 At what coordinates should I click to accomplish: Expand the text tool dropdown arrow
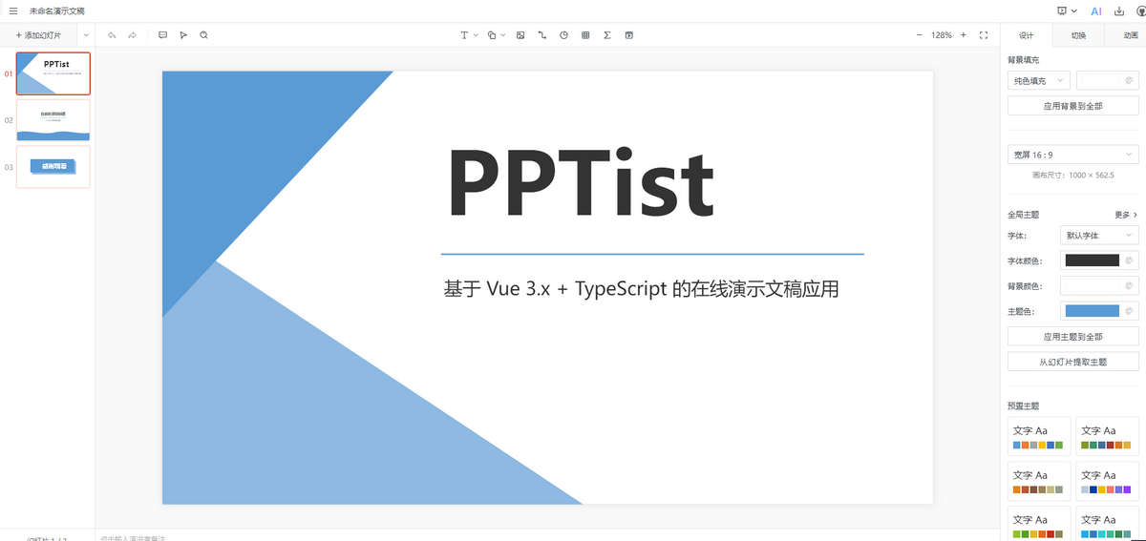(476, 34)
